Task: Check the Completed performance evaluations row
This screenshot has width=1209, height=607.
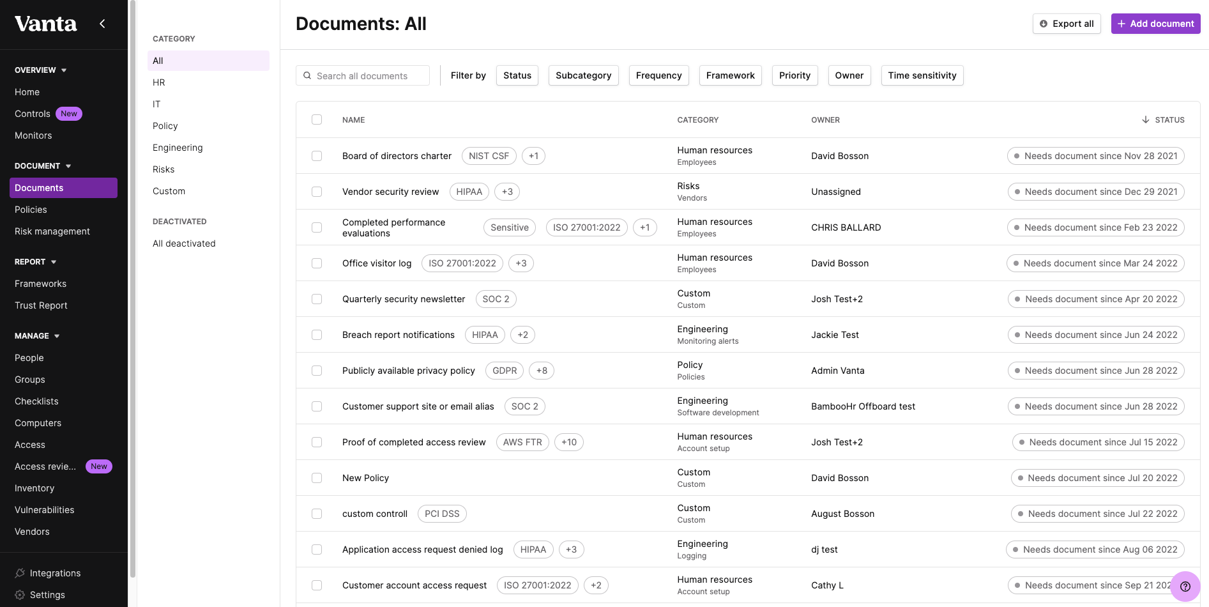Action: pos(317,227)
